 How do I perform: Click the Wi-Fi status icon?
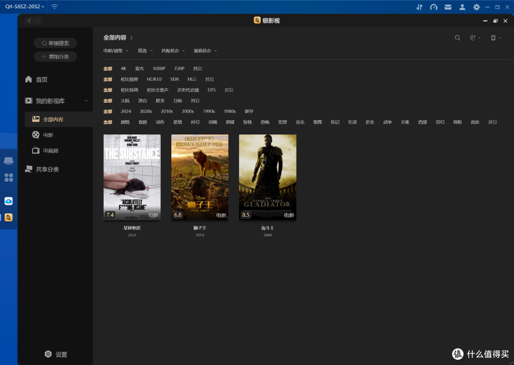click(54, 7)
